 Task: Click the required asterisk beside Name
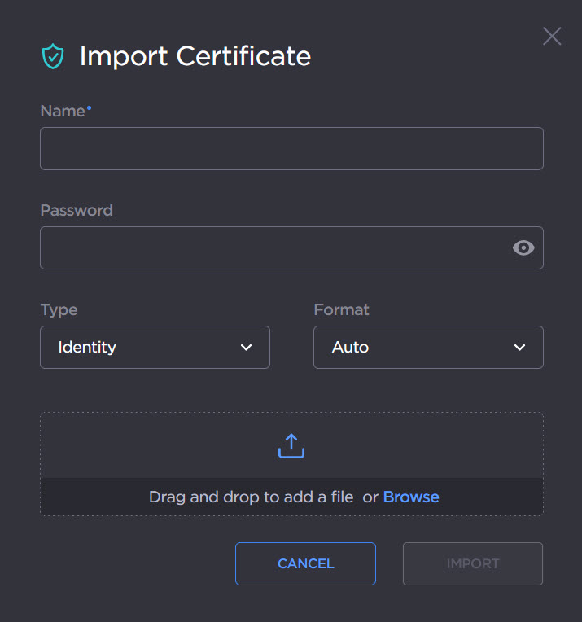[90, 108]
